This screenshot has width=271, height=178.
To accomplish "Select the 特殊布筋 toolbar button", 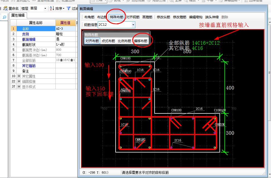I will pos(117,17).
